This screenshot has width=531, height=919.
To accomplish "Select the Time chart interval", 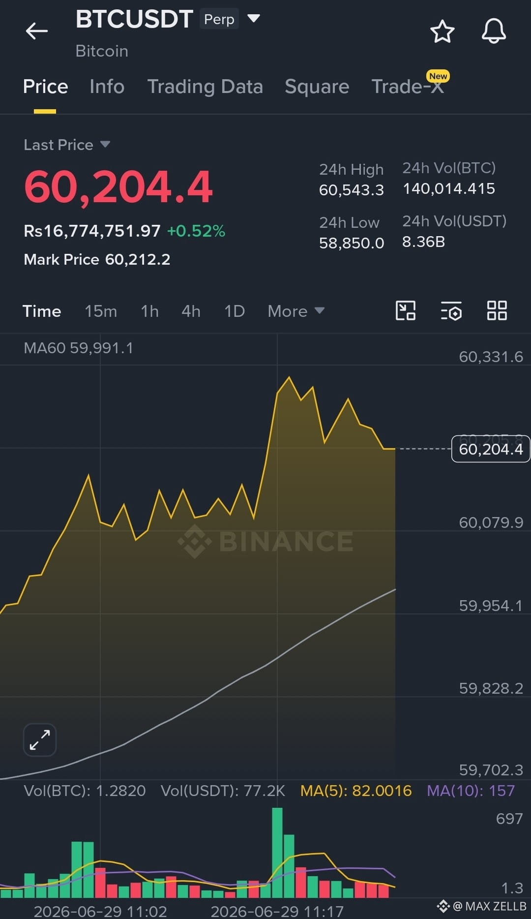I will point(42,311).
